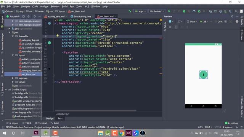The height and width of the screenshot is (137, 244).
Task: Toggle view options eye icon in Preview
Action: 170,27
